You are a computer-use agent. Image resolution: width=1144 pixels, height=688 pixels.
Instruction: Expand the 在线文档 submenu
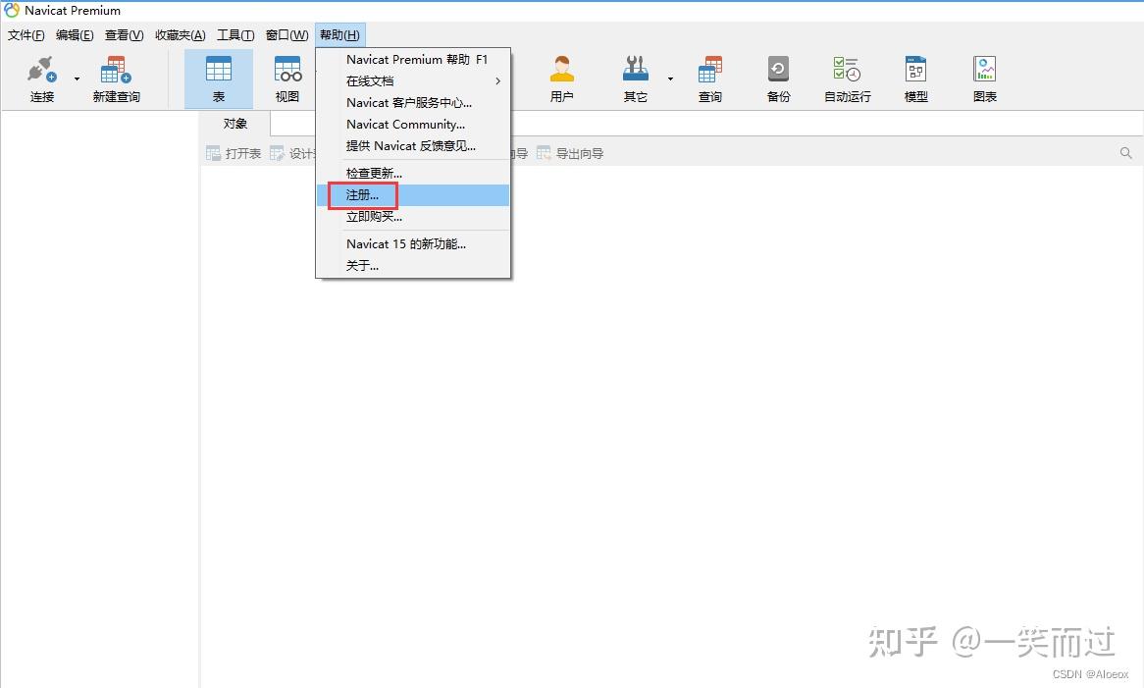(413, 81)
